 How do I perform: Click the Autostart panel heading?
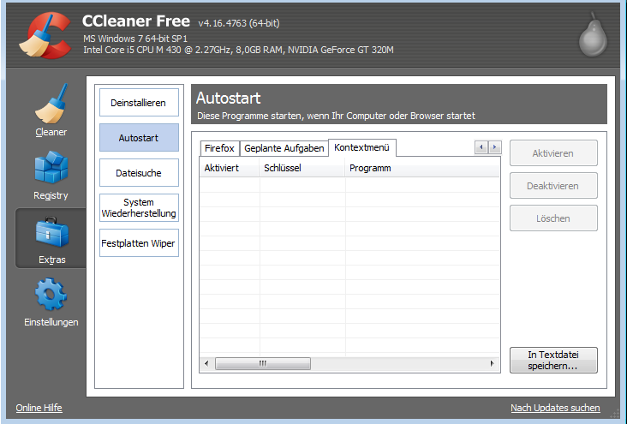point(229,98)
